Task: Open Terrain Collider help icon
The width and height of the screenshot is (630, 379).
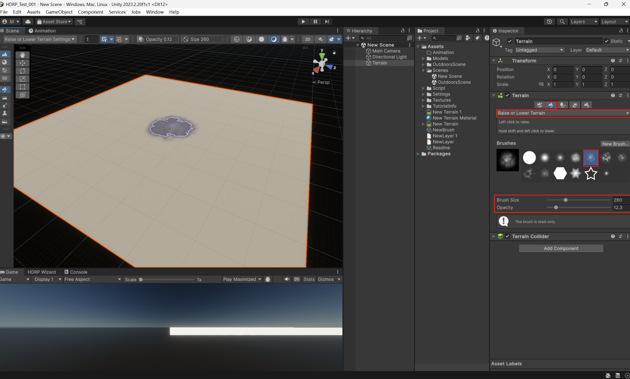Action: [x=613, y=236]
